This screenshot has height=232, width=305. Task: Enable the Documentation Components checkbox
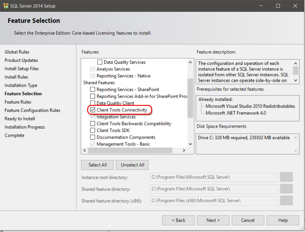[93, 137]
